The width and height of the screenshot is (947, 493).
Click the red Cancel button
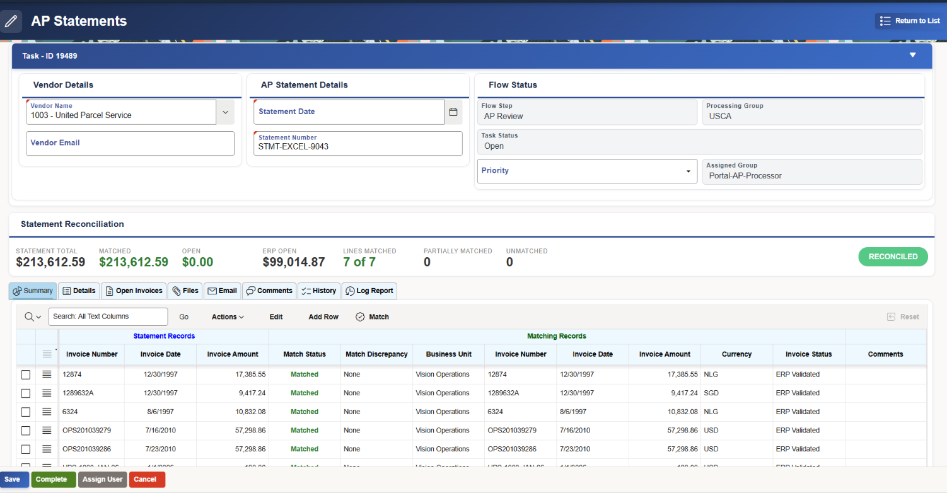click(x=147, y=479)
